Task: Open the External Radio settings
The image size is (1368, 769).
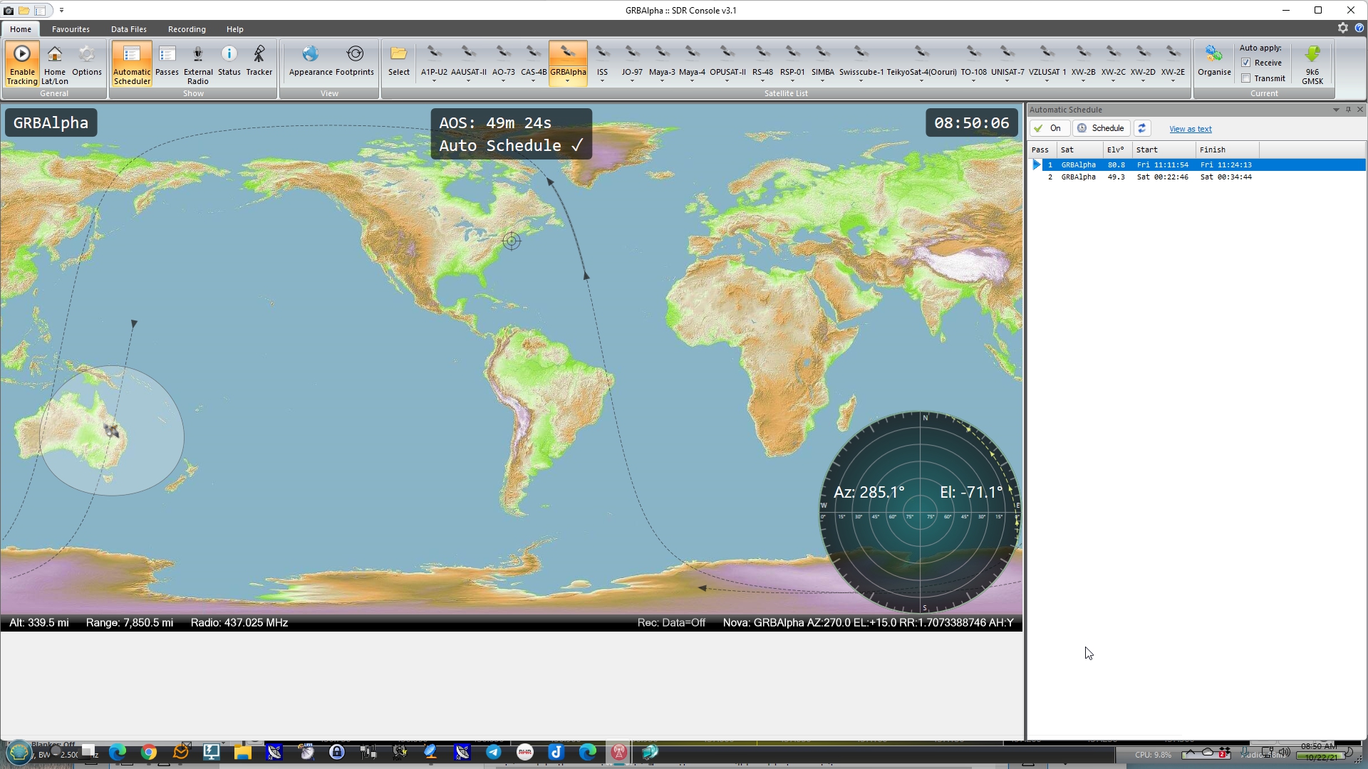Action: (x=198, y=63)
